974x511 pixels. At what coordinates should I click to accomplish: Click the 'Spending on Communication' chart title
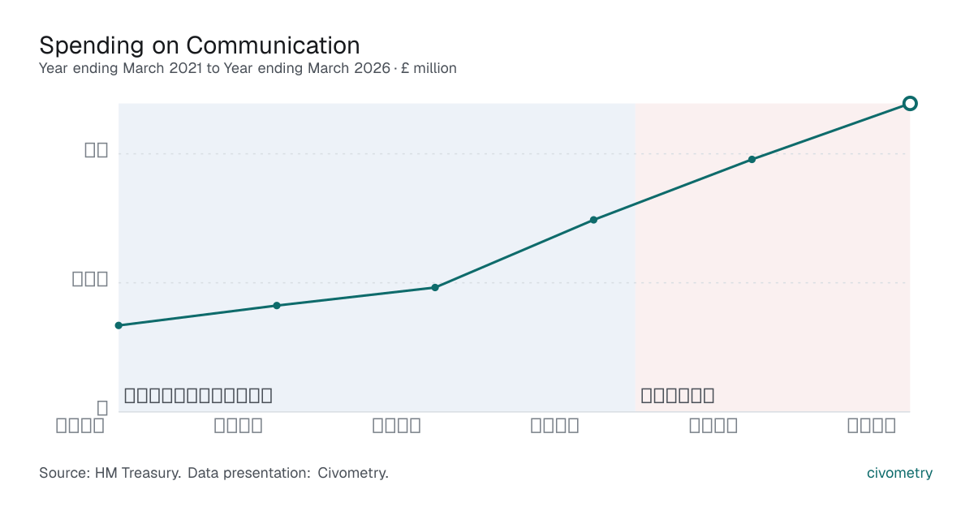pos(200,44)
